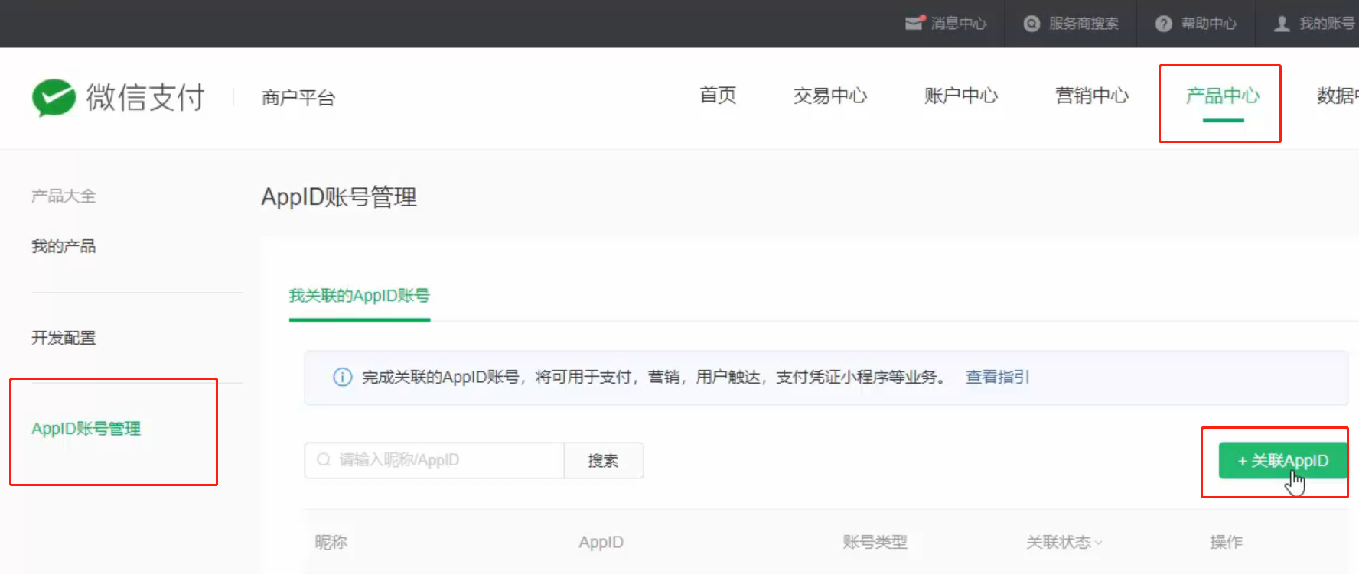Expand the 关联状态 column filter dropdown
Image resolution: width=1359 pixels, height=574 pixels.
(x=1064, y=542)
